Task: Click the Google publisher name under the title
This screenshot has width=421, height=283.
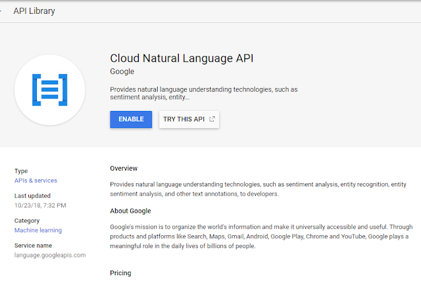Action: (x=122, y=72)
